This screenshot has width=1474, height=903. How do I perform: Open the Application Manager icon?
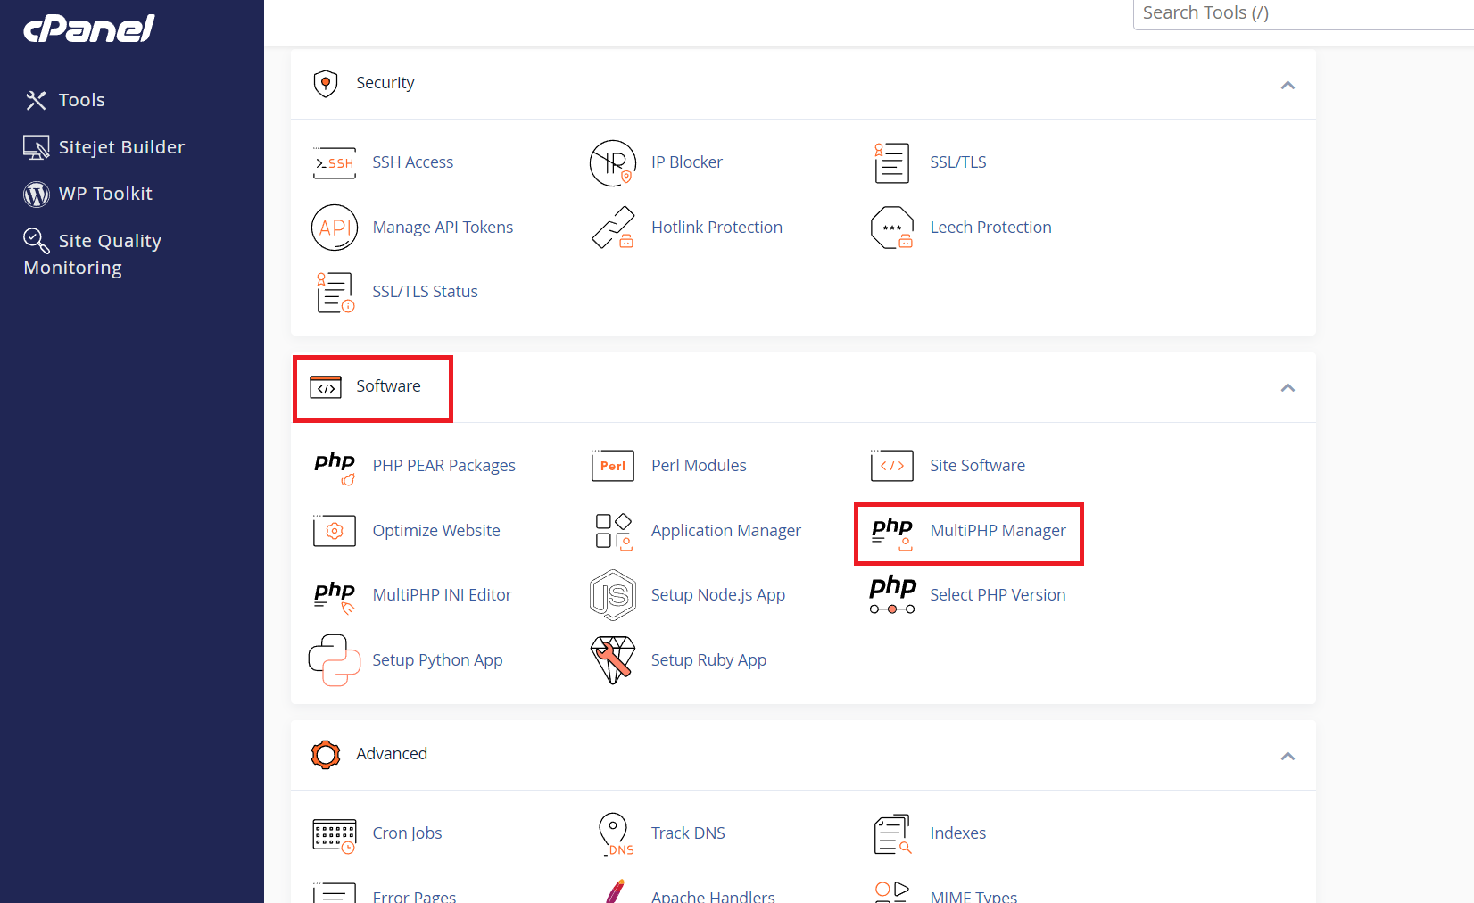point(613,531)
